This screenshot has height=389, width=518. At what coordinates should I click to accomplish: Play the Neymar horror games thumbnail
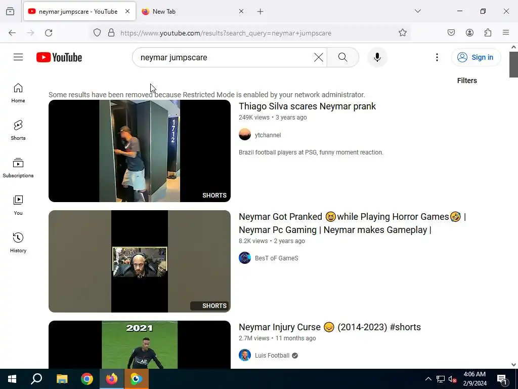[x=140, y=261]
